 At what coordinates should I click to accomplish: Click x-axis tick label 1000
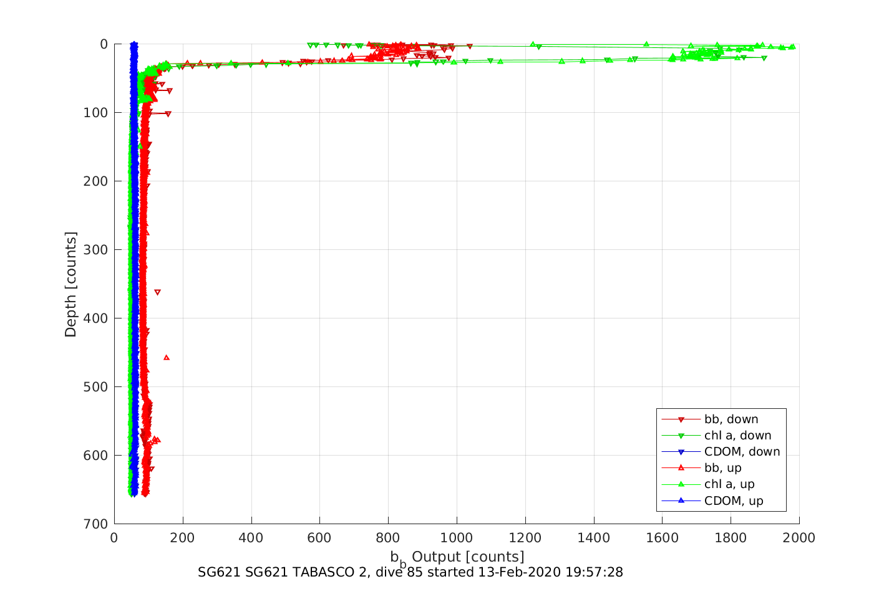tap(457, 538)
